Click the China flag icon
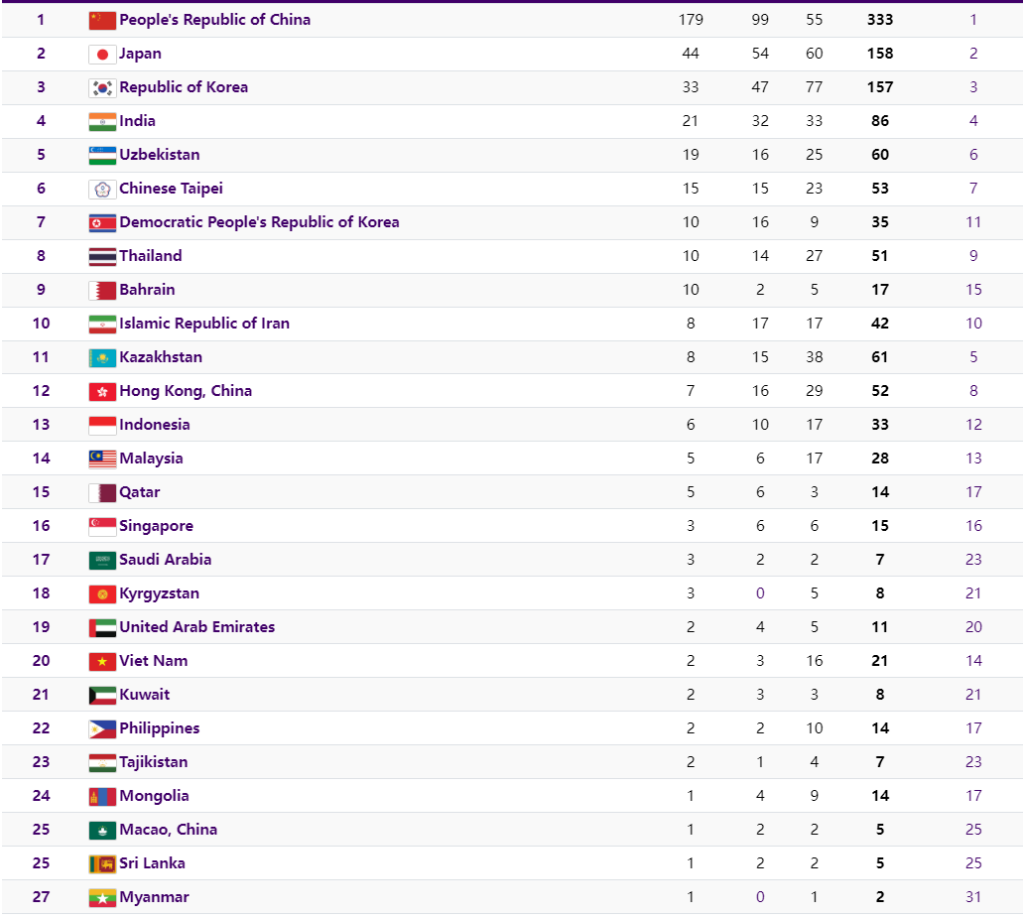 [x=102, y=20]
